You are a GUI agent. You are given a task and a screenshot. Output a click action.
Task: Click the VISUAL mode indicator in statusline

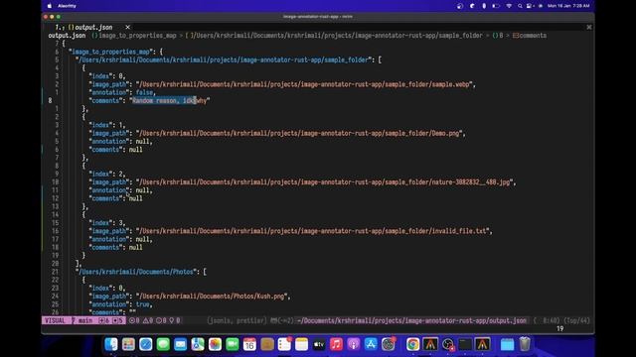55,320
